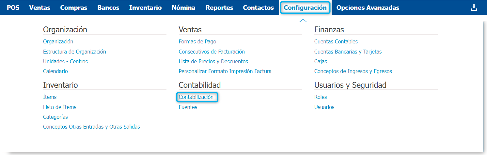Click the download icon in top bar

click(x=474, y=8)
